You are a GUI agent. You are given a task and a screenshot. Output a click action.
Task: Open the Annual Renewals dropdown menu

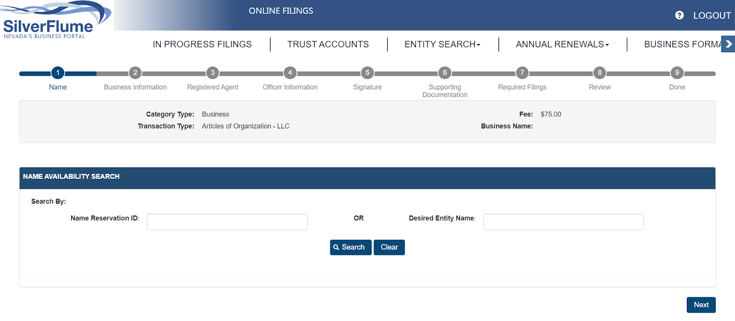point(562,44)
